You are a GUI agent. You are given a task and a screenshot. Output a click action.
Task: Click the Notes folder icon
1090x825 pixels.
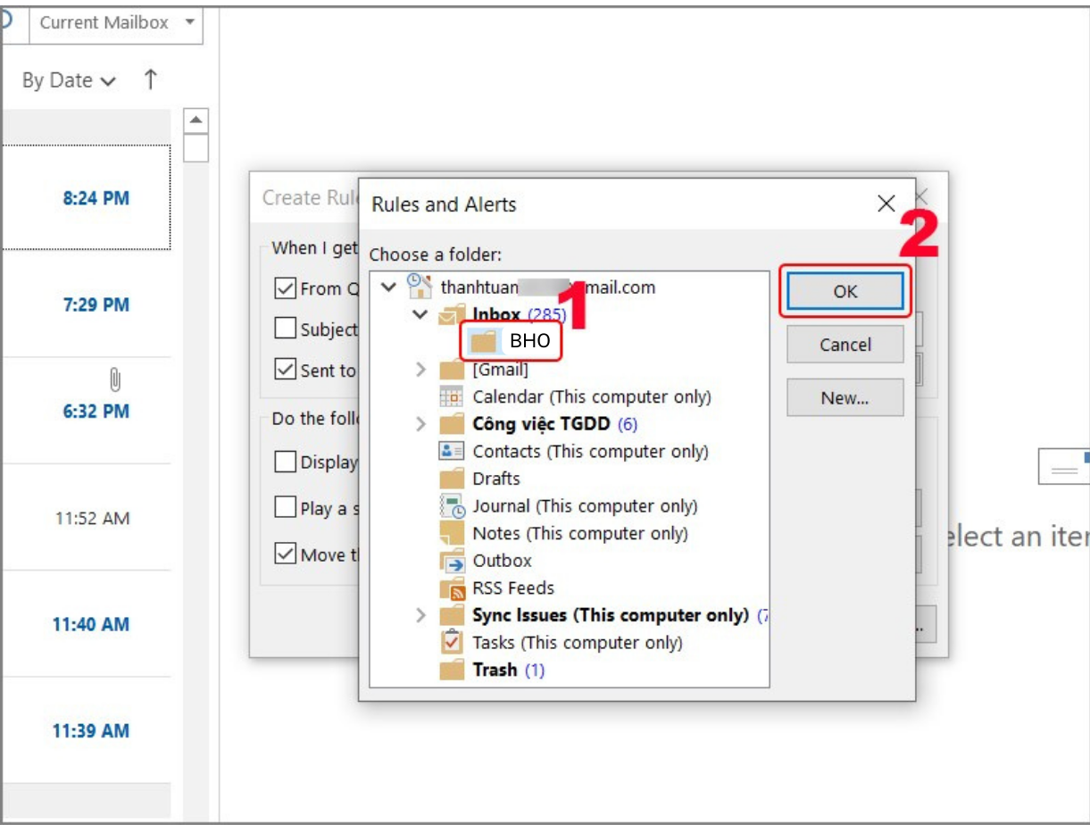pos(453,534)
